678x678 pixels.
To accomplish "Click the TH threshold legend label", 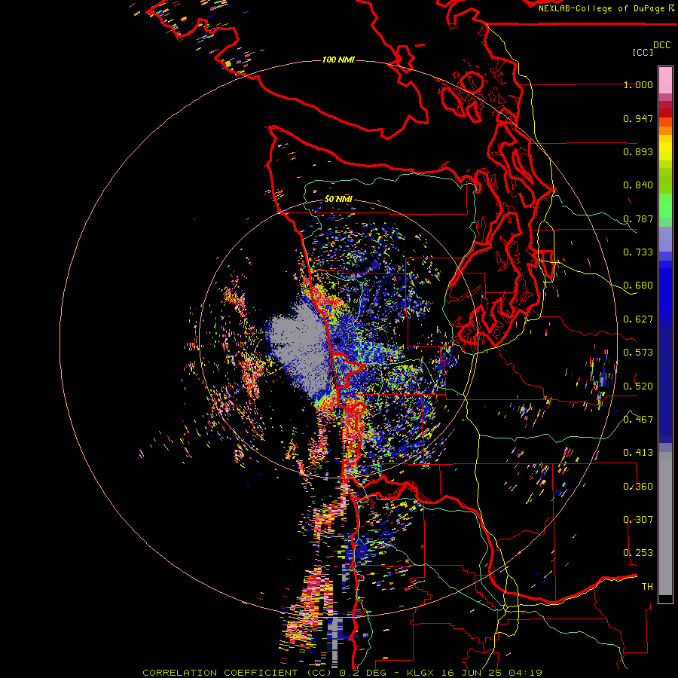I will click(x=647, y=586).
